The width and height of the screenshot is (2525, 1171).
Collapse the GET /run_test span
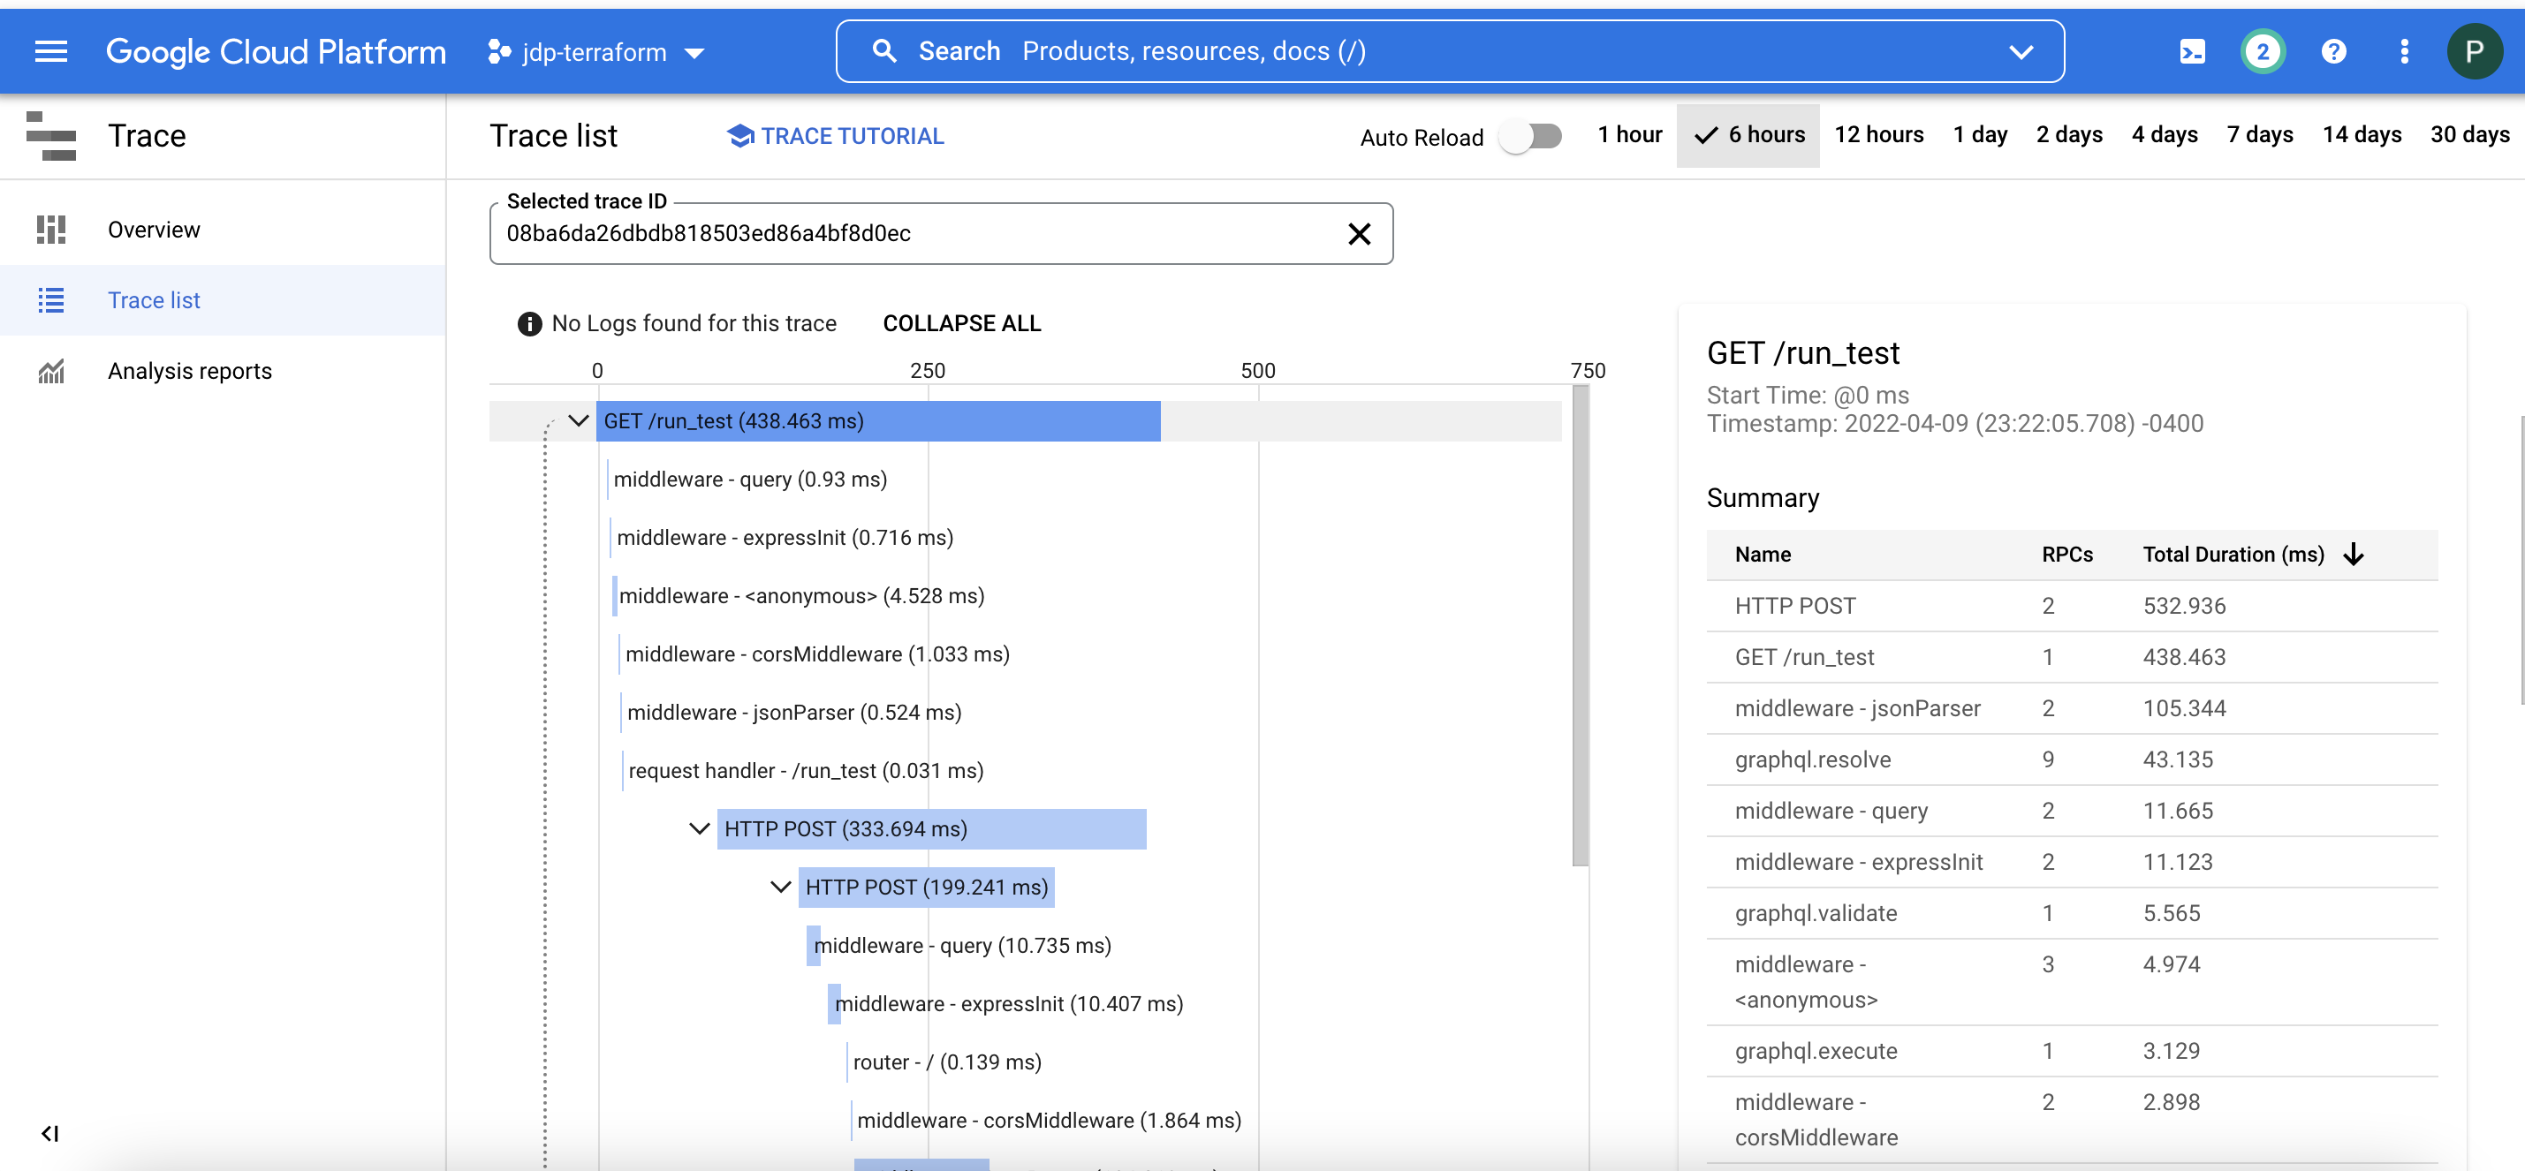[x=579, y=421]
